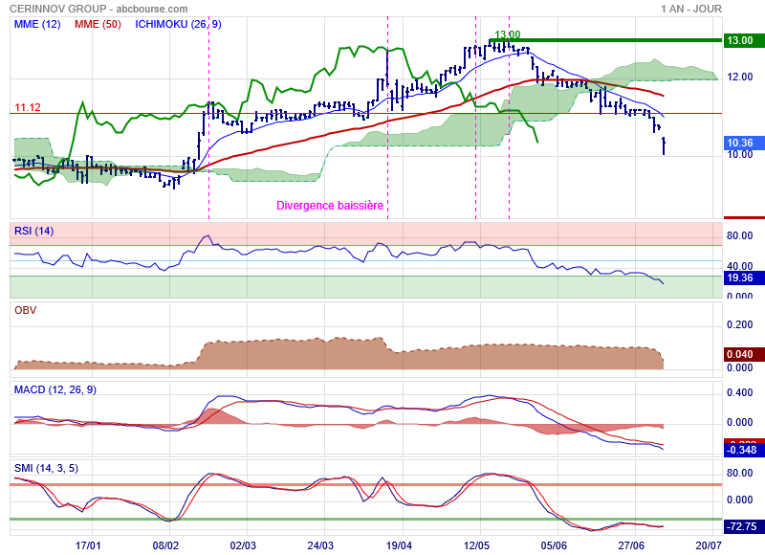Click the 12.00 price axis value
This screenshot has width=765, height=555.
[x=739, y=77]
